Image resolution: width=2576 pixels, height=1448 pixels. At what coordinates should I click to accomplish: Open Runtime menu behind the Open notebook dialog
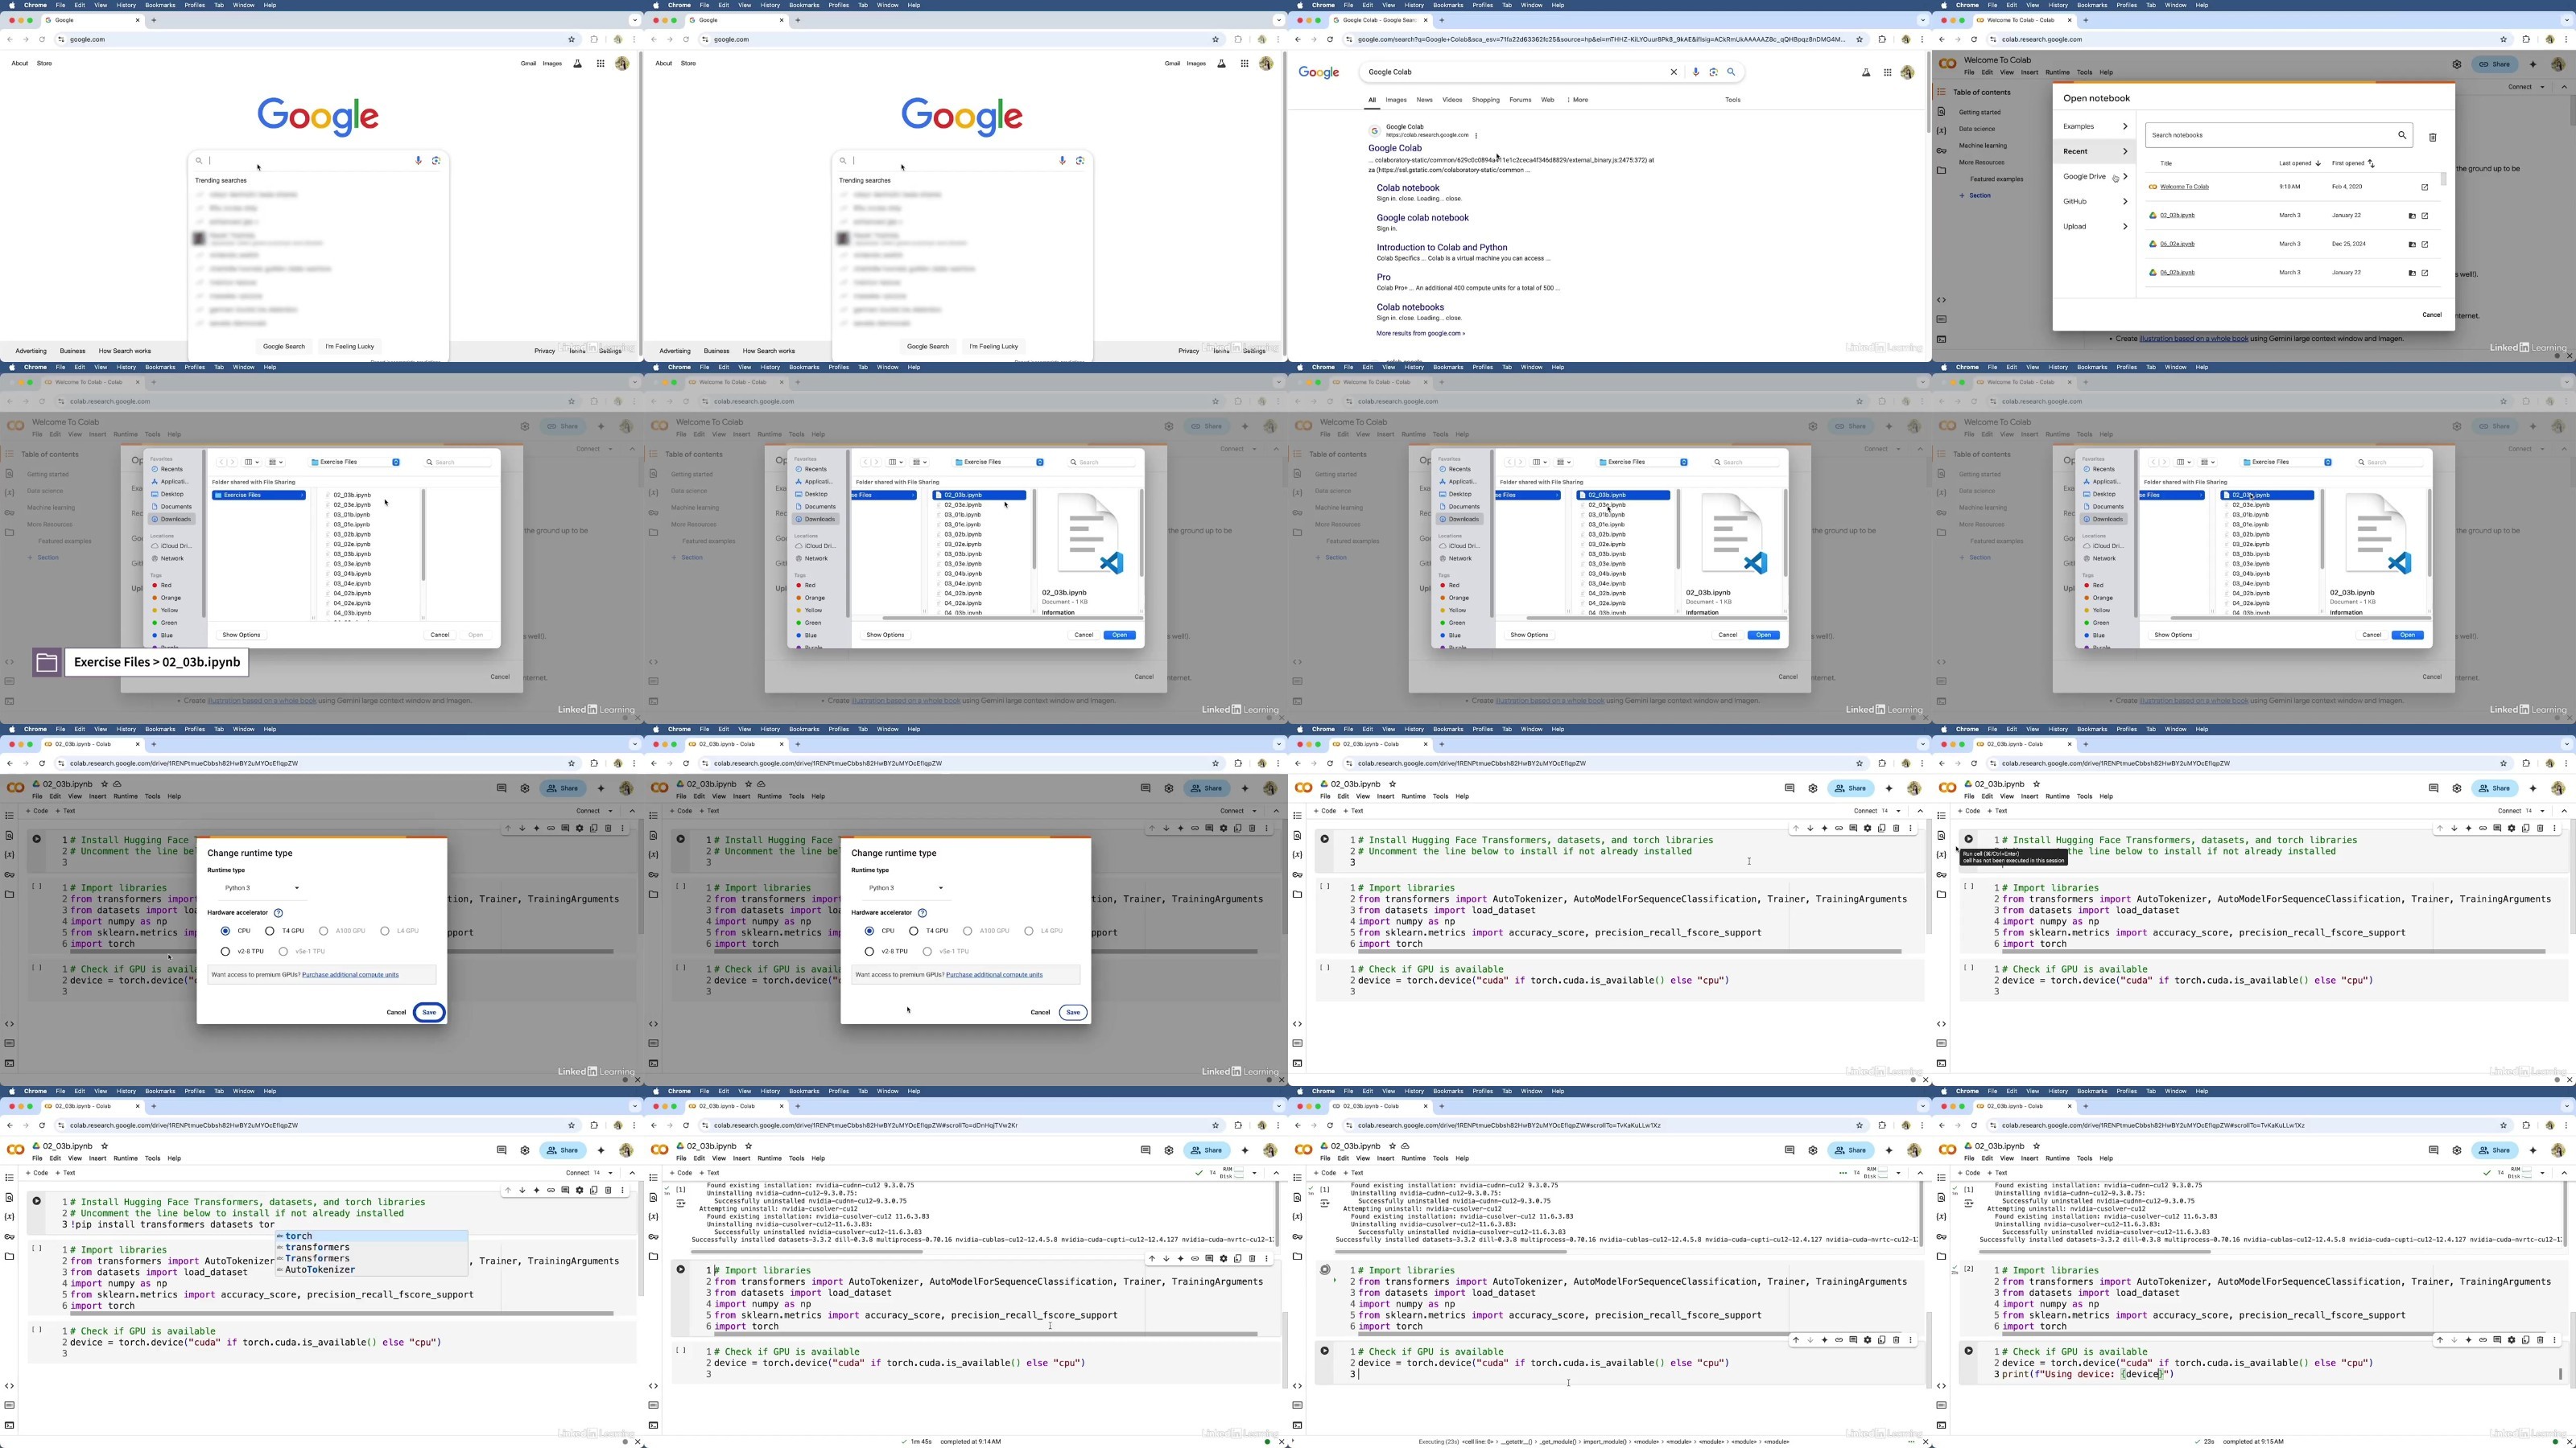coord(2057,72)
